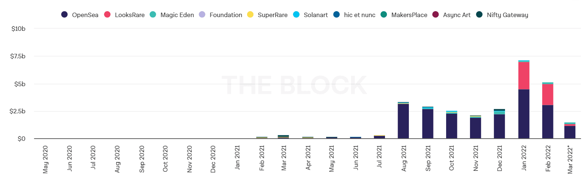The image size is (587, 178).
Task: Click the Foundation legend color dot
Action: [x=202, y=14]
